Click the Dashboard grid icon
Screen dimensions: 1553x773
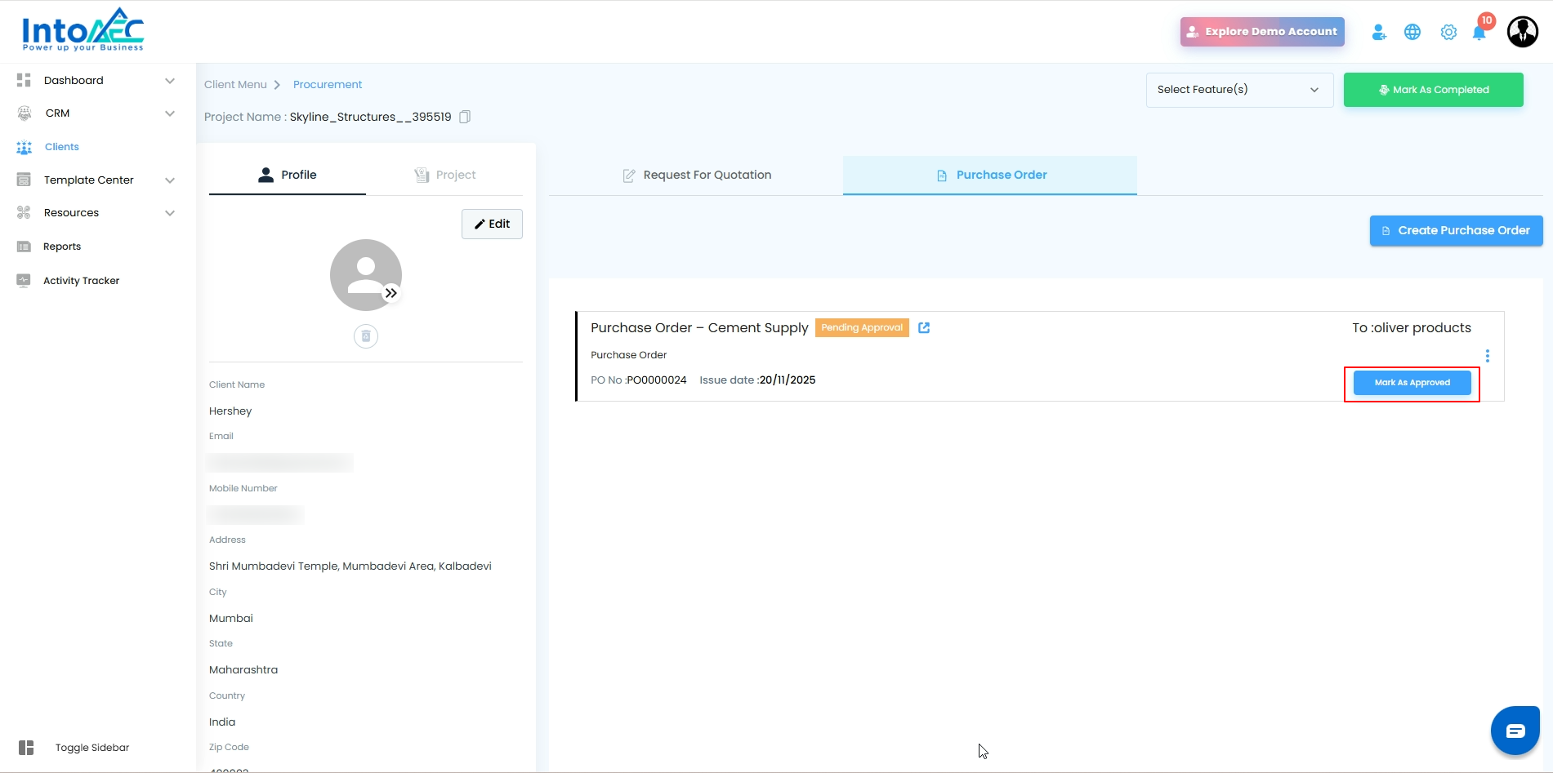(24, 80)
